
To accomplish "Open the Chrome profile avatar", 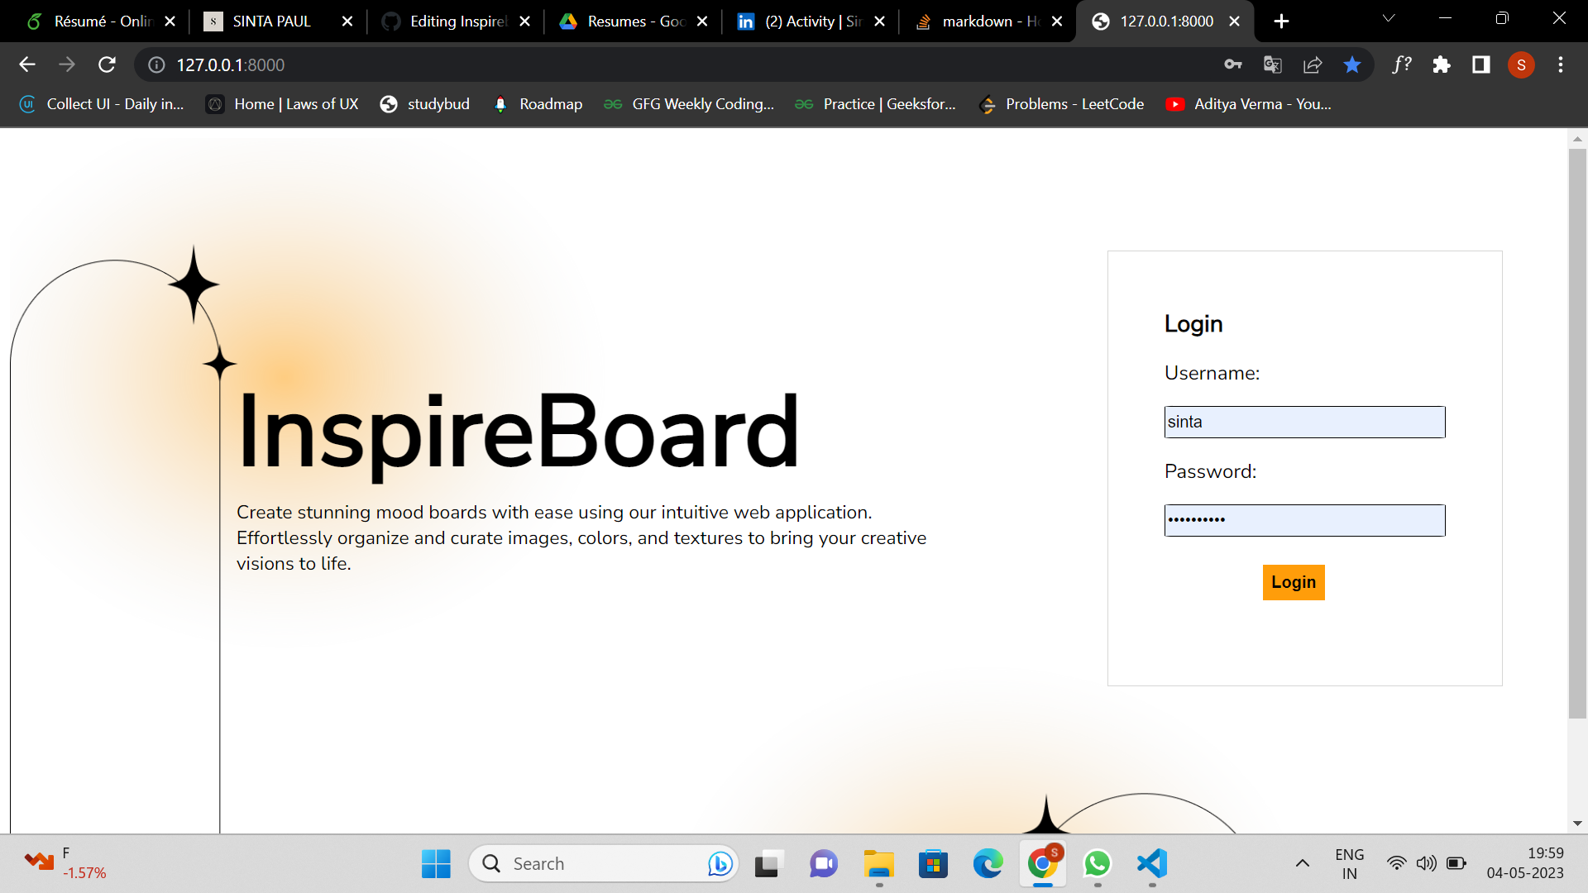I will coord(1522,64).
